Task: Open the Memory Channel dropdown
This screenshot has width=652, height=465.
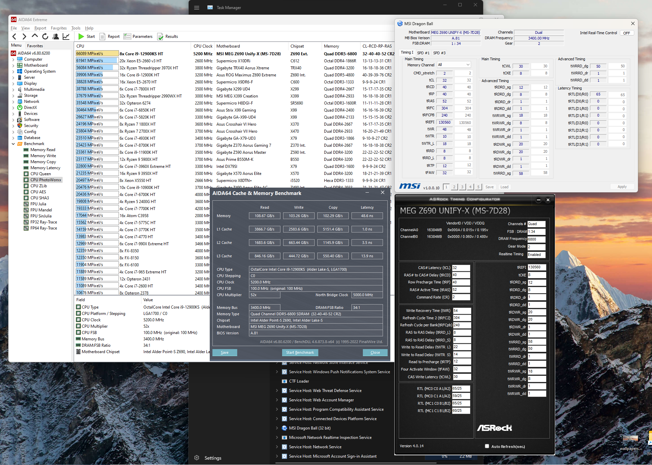Action: (454, 65)
